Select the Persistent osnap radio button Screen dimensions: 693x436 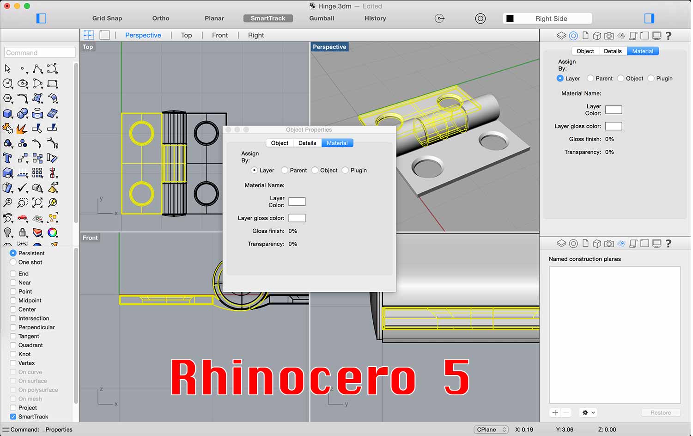point(13,253)
